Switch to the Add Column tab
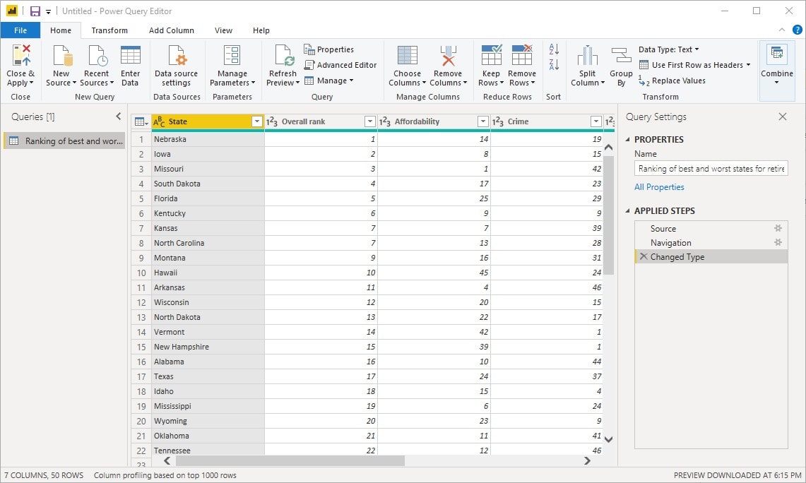The image size is (806, 483). pyautogui.click(x=172, y=30)
